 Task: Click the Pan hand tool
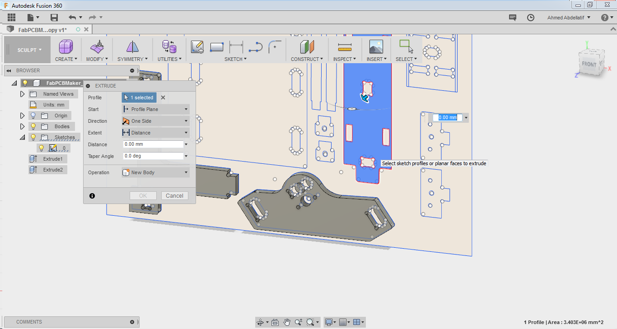coord(287,322)
